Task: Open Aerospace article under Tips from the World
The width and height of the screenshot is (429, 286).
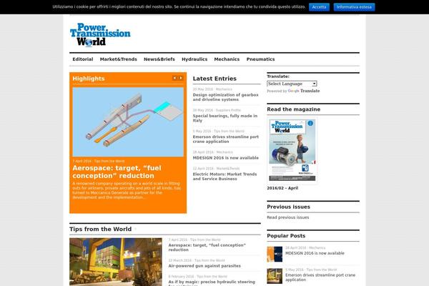Action: [207, 247]
